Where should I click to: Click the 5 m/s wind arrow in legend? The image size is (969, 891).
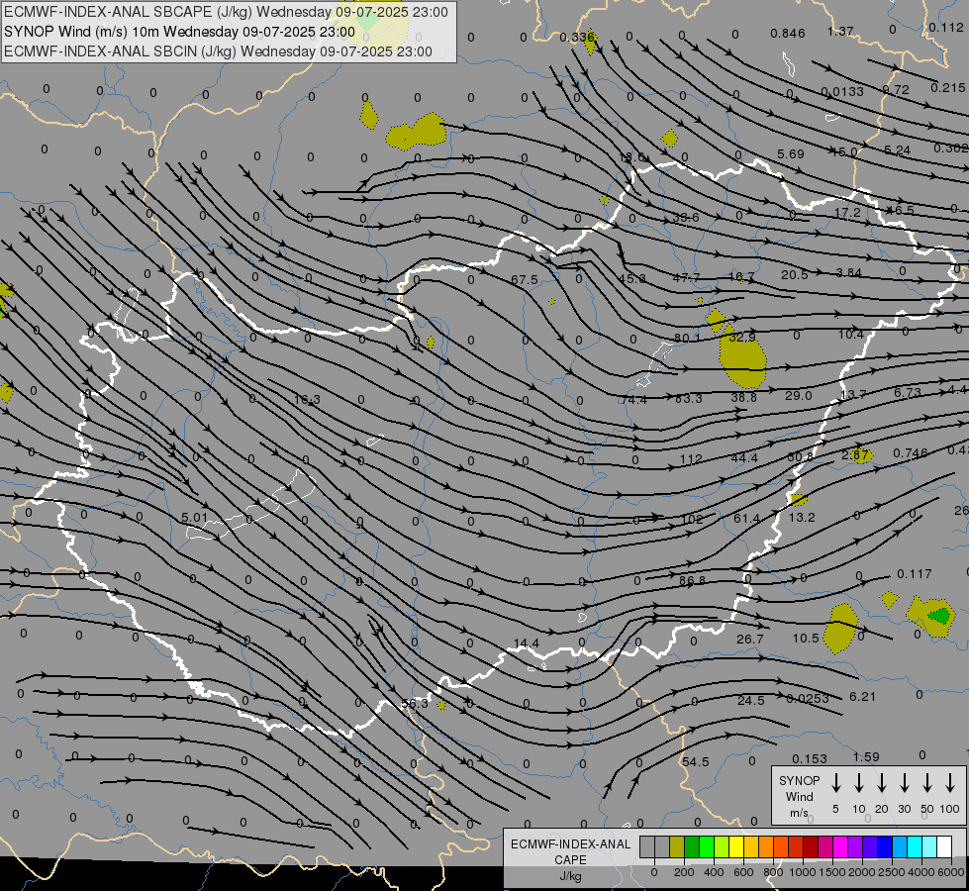[x=835, y=783]
